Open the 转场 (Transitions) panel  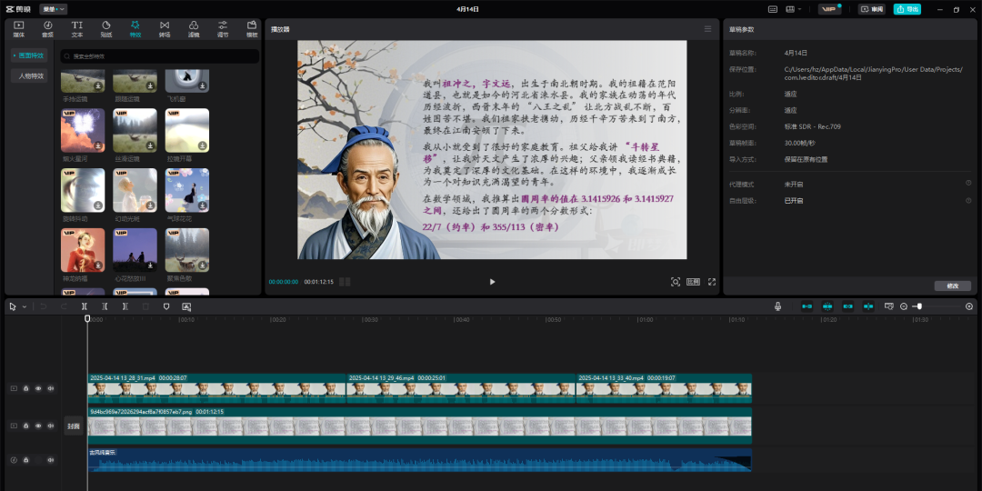[164, 28]
